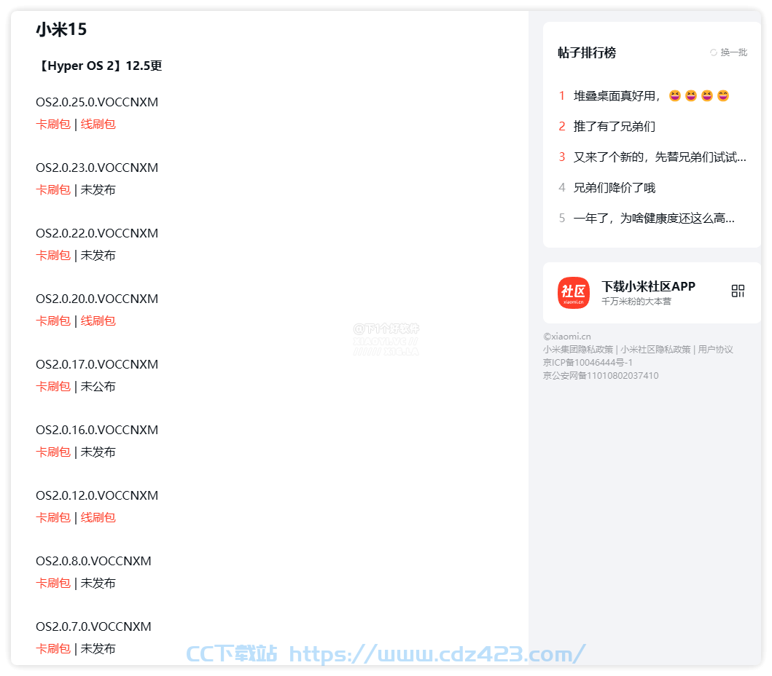Show the app download QR code icon
Screen dimensions: 772x676
click(x=738, y=291)
